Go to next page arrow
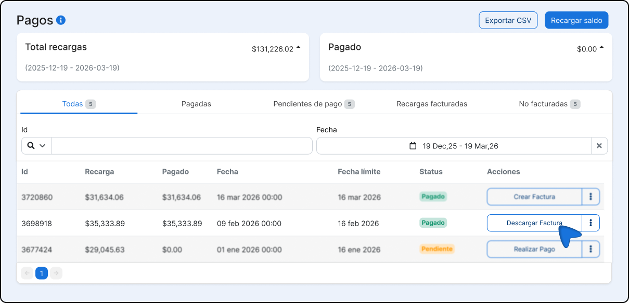The width and height of the screenshot is (629, 303). 56,273
